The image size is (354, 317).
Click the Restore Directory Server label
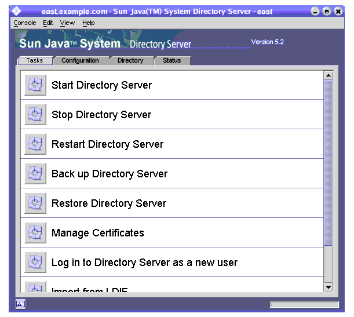[109, 203]
